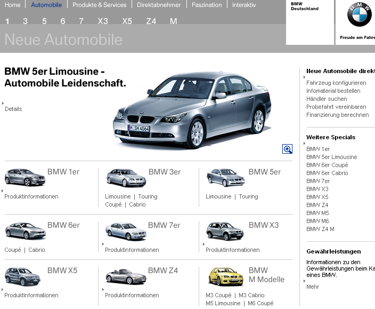
Task: Open the 6er Cabrio link under BMW 6er
Action: point(37,250)
